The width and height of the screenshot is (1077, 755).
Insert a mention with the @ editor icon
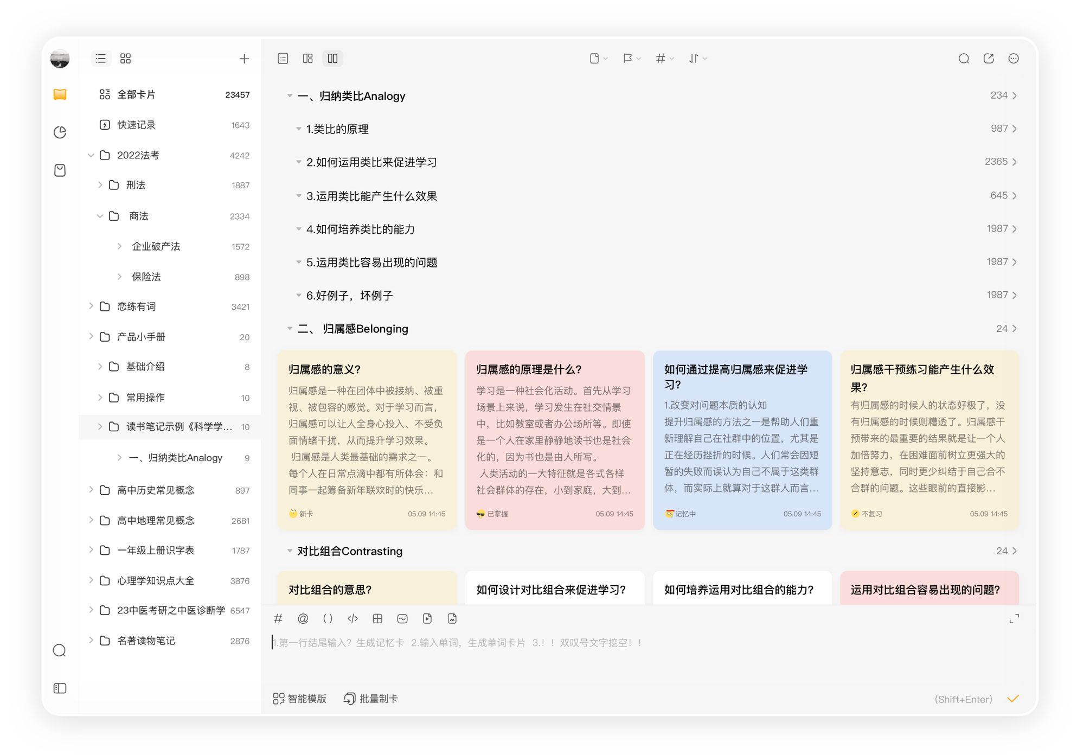[x=303, y=618]
